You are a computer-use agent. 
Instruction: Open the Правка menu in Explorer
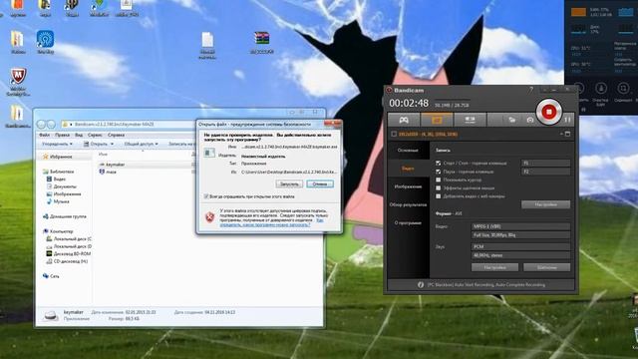(x=62, y=135)
